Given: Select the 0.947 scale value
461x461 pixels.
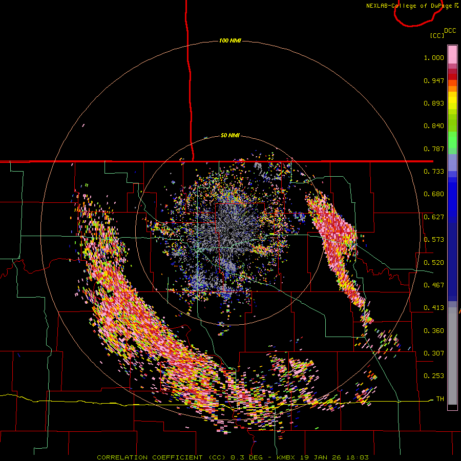Looking at the screenshot, I should point(434,80).
